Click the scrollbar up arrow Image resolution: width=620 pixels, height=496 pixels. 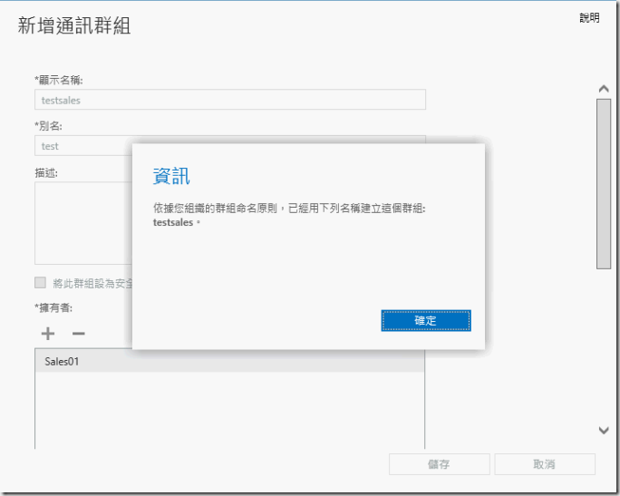pyautogui.click(x=604, y=89)
